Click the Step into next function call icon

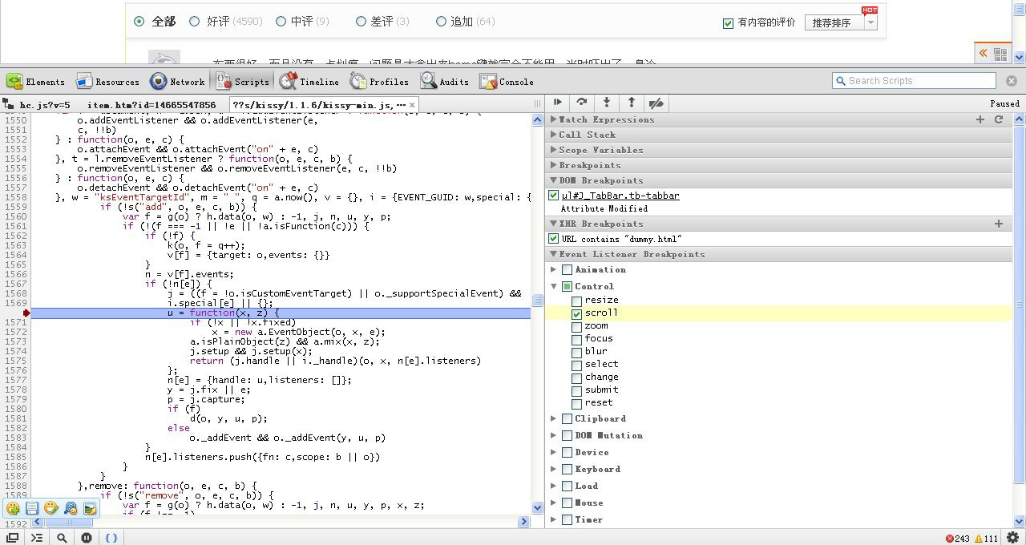(x=605, y=103)
